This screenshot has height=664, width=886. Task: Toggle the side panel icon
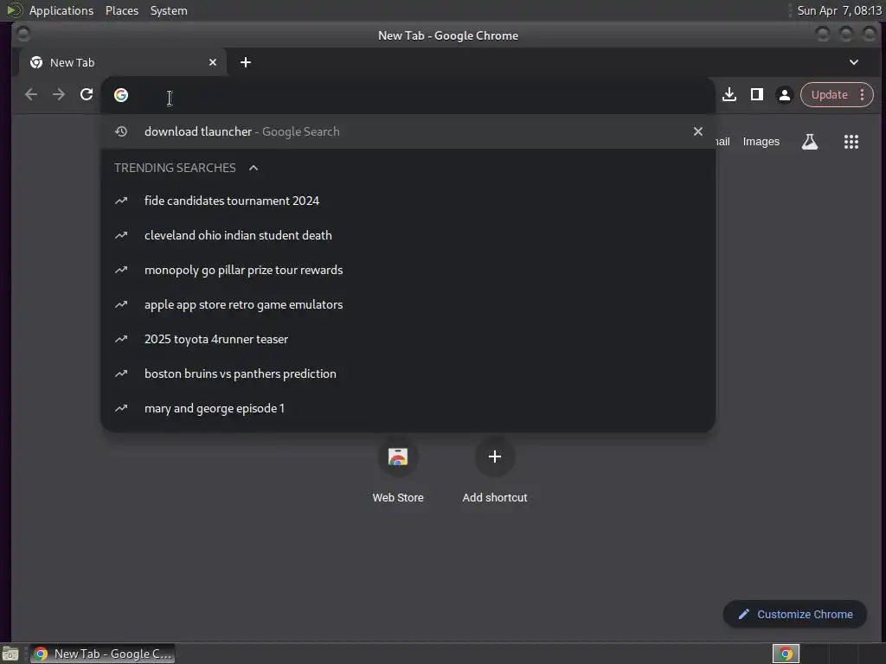(x=757, y=94)
